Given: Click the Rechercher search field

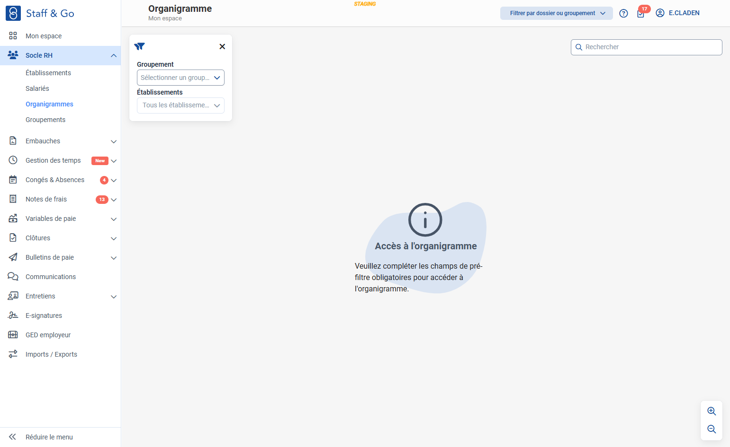Looking at the screenshot, I should (647, 47).
